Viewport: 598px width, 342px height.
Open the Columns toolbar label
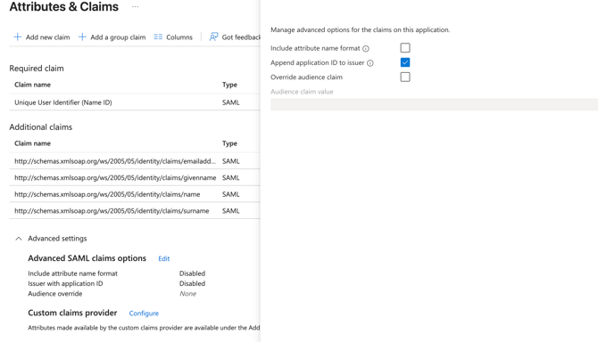point(179,37)
